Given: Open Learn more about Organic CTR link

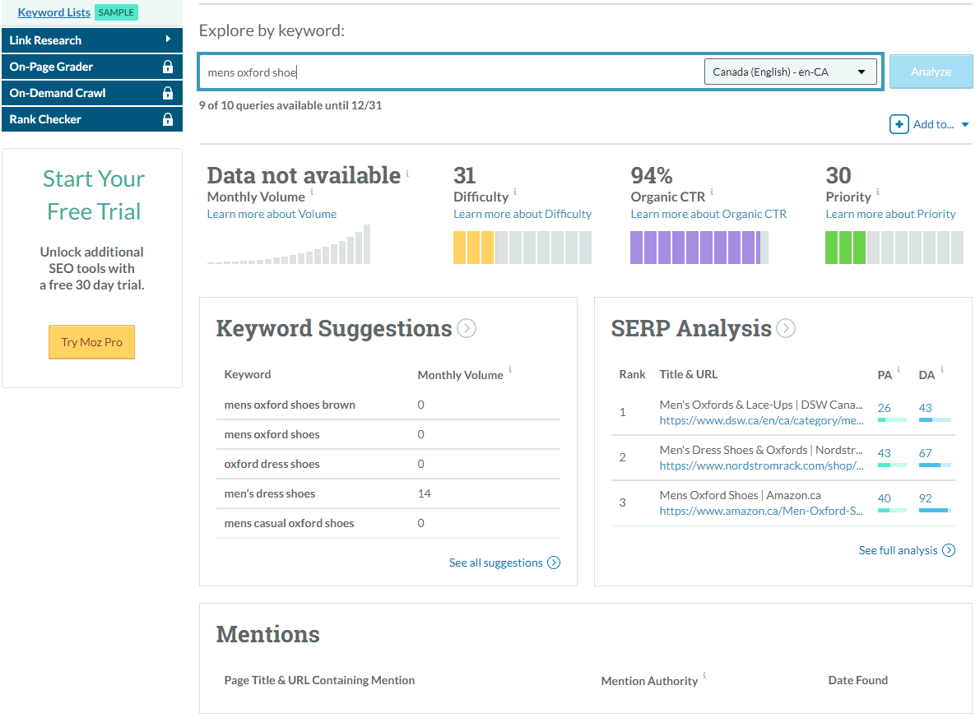Looking at the screenshot, I should [708, 214].
